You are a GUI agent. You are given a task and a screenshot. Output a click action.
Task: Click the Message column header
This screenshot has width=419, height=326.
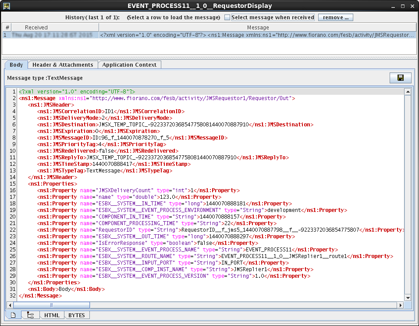pos(258,27)
